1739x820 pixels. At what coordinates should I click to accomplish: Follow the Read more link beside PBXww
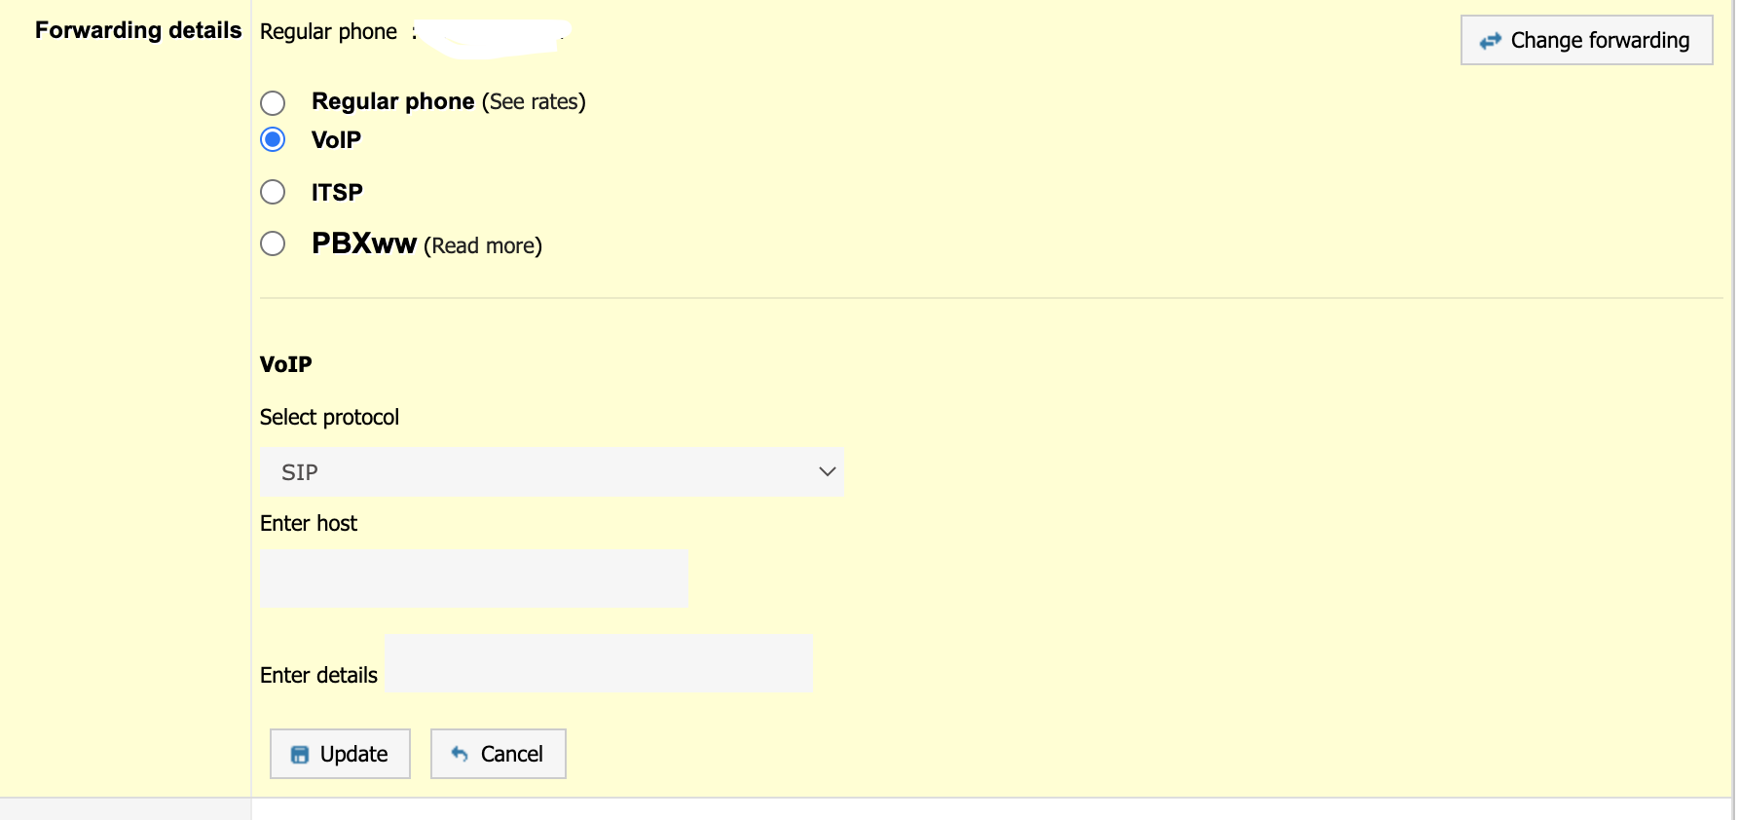483,246
